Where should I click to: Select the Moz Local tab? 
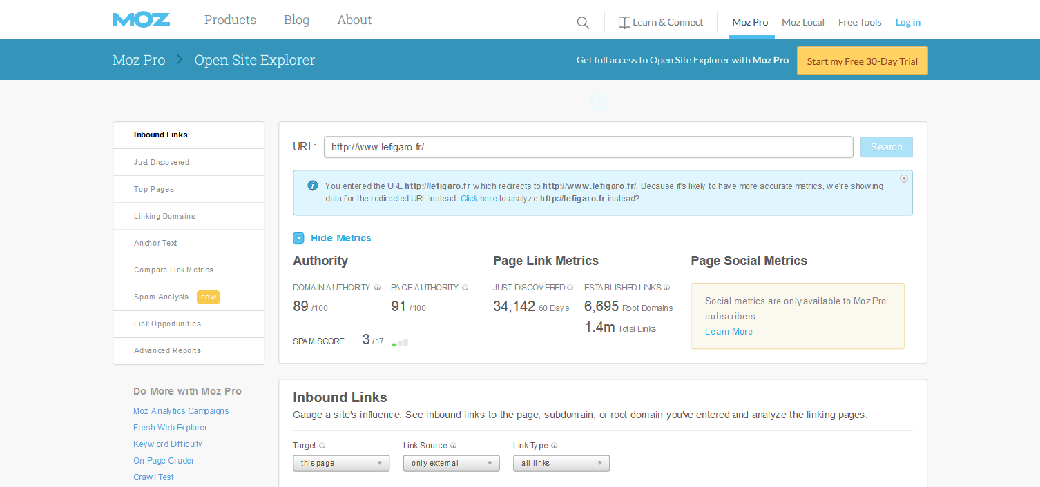click(803, 22)
